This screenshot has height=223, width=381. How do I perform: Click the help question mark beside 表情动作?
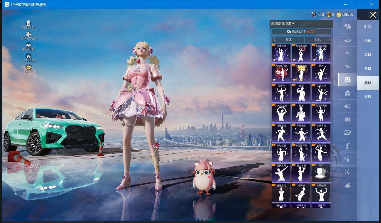tap(293, 24)
